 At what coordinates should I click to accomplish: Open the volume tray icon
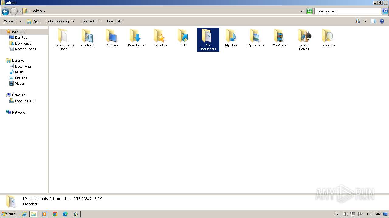pyautogui.click(x=345, y=214)
